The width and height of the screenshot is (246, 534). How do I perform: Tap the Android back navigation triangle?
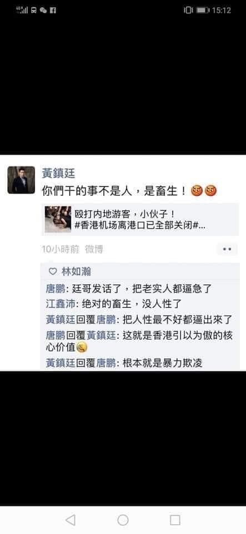(x=71, y=520)
